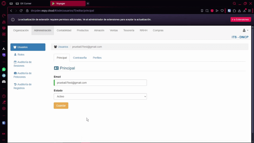Open Discord from the sidebar
Screen dimensions: 254x143
coord(4,82)
